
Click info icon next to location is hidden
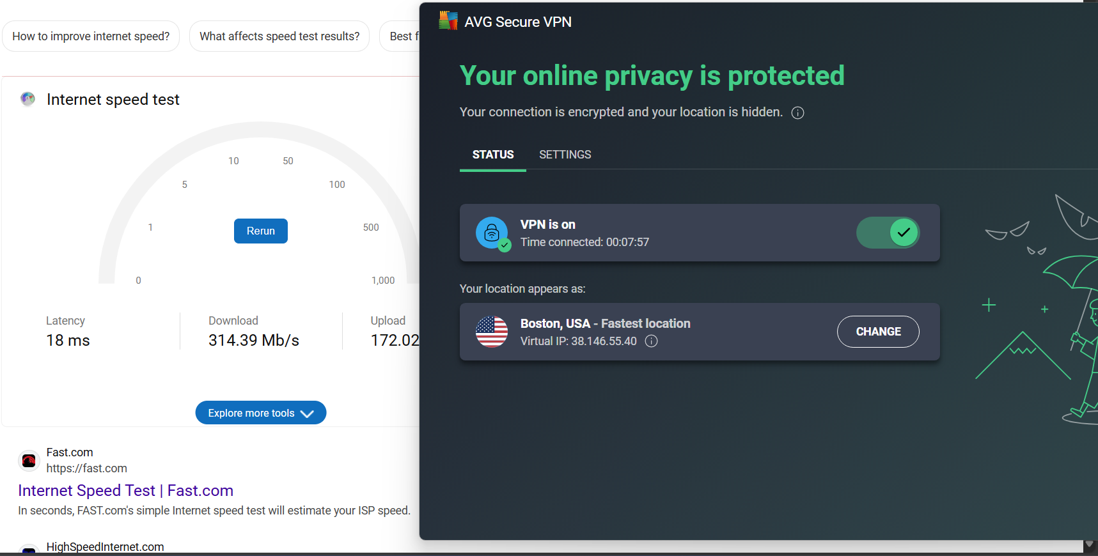[797, 113]
